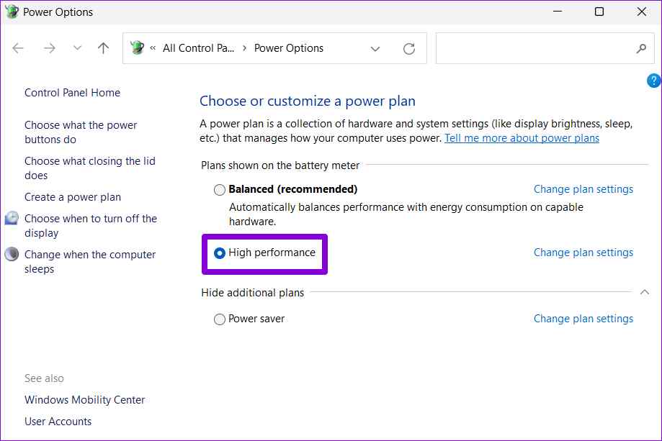This screenshot has width=662, height=441.
Task: Open Control Panel Home
Action: tap(72, 93)
